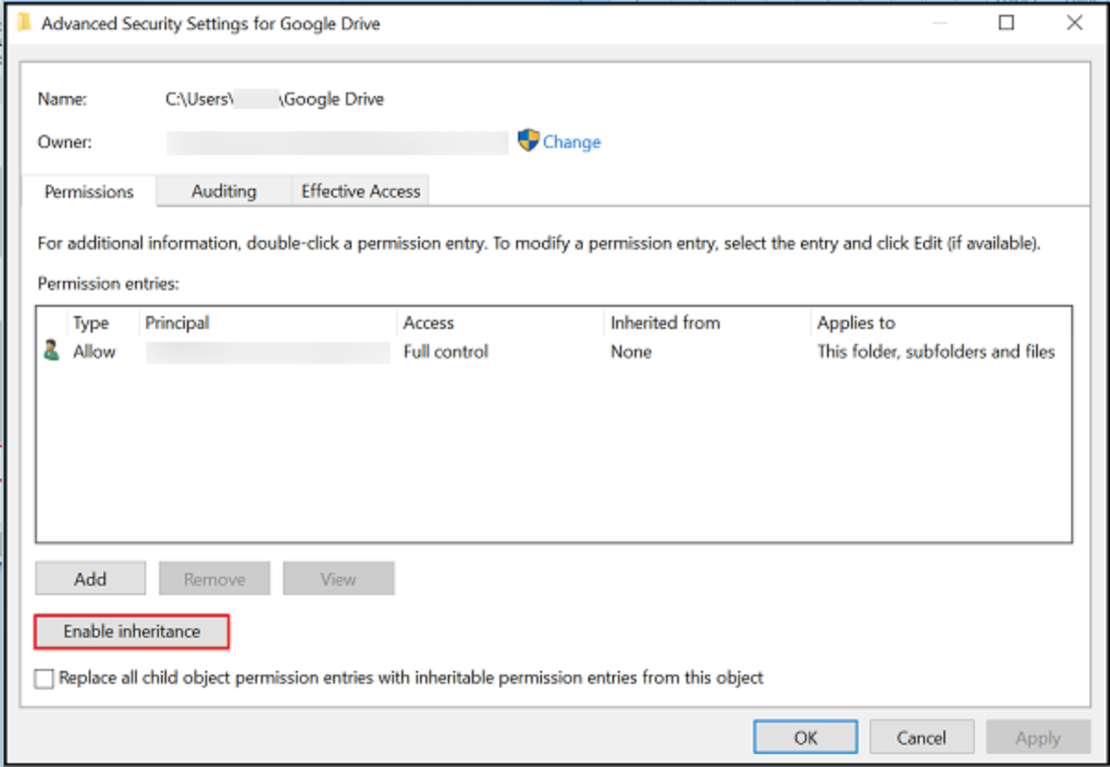Image resolution: width=1110 pixels, height=767 pixels.
Task: Sort by the Principal column header
Action: 177,323
